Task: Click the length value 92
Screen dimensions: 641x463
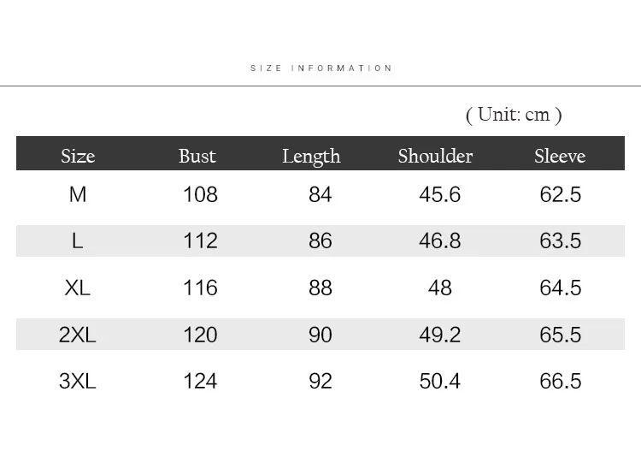Action: pos(320,381)
